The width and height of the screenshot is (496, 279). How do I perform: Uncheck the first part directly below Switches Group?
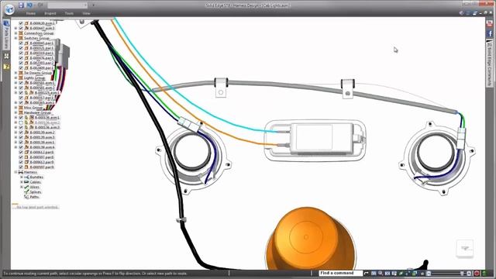tap(21, 43)
